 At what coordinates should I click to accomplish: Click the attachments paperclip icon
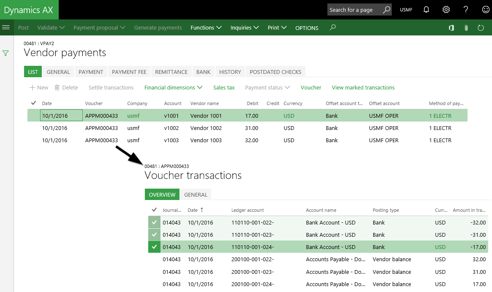(466, 28)
